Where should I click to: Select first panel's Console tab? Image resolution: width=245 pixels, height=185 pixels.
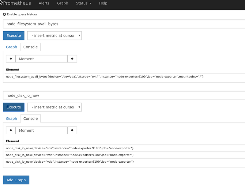[x=30, y=47]
